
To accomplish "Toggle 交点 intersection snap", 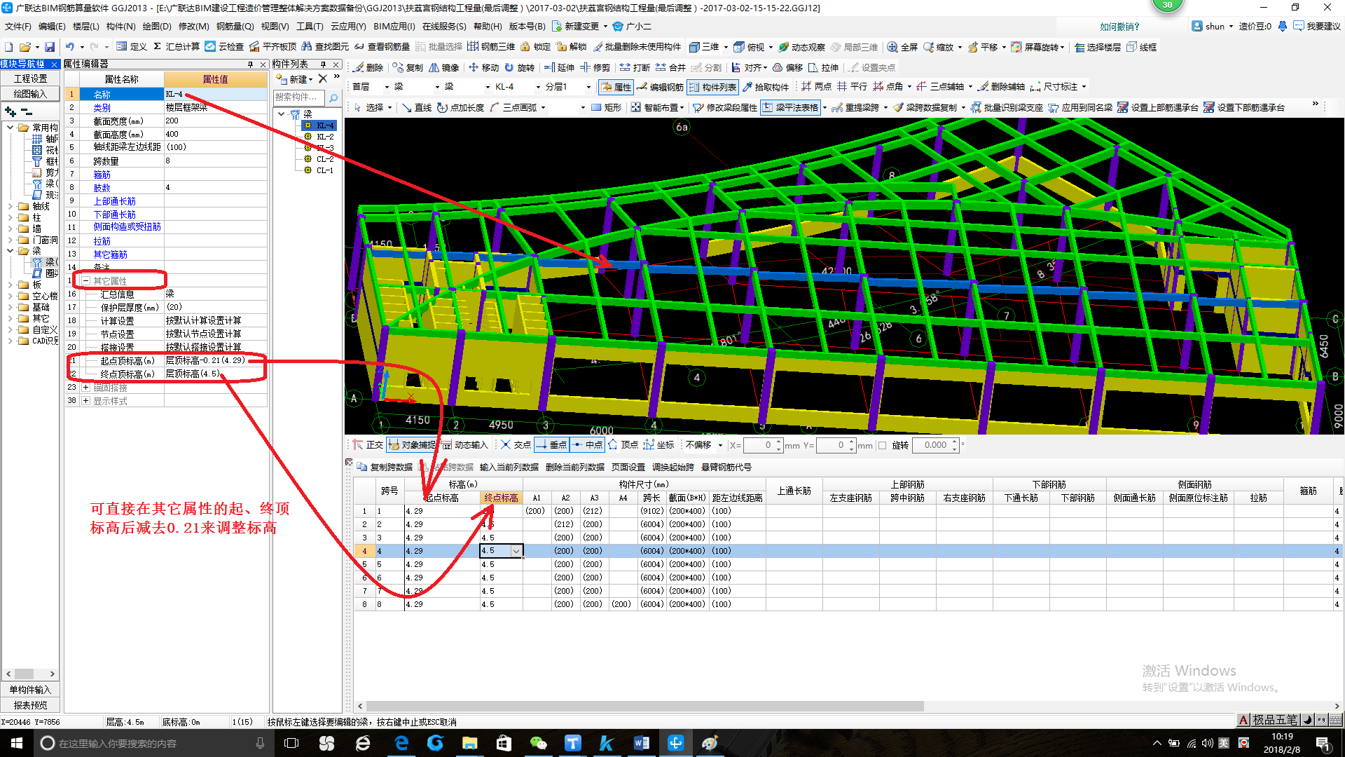I will pyautogui.click(x=516, y=445).
